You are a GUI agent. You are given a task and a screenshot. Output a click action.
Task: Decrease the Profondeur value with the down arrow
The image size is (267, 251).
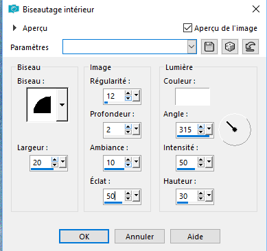[x=128, y=132]
